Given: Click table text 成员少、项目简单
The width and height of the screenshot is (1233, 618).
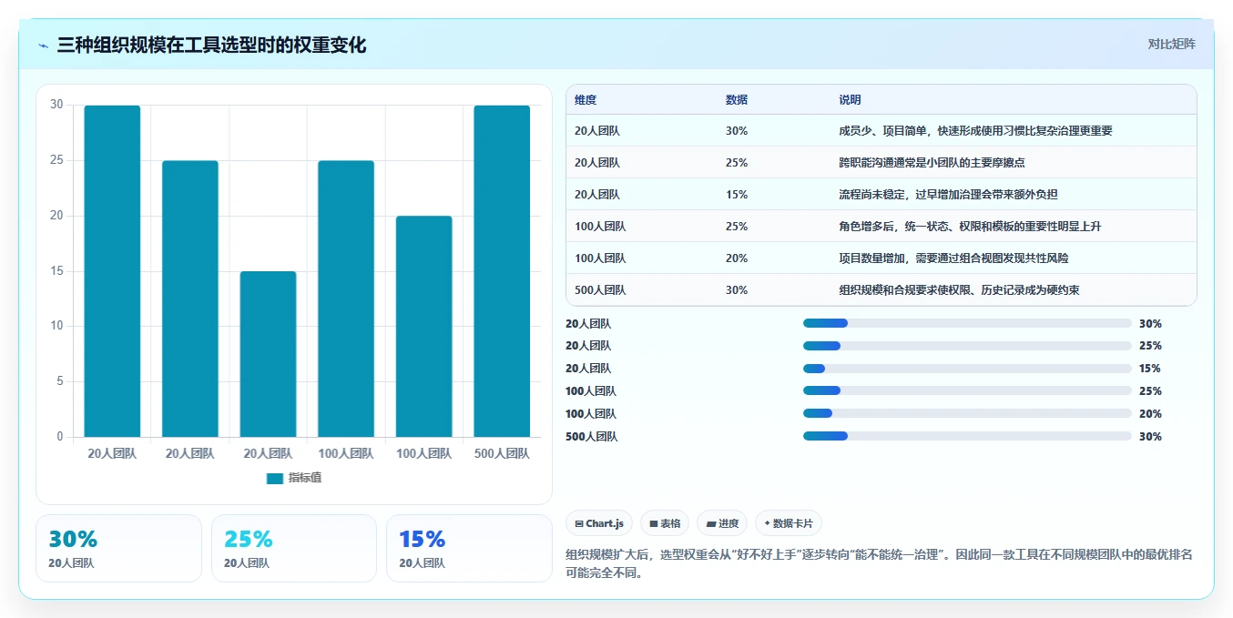Looking at the screenshot, I should 882,131.
